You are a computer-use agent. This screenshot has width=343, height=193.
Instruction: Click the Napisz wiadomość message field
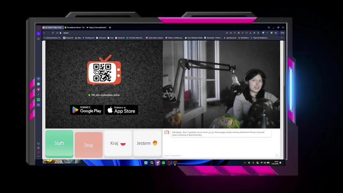click(x=218, y=155)
